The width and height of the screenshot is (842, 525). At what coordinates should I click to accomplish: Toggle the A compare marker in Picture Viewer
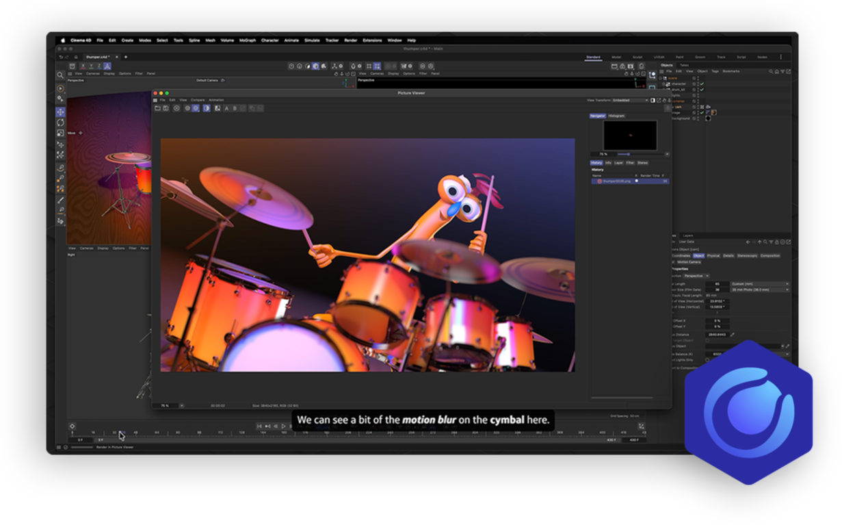226,108
